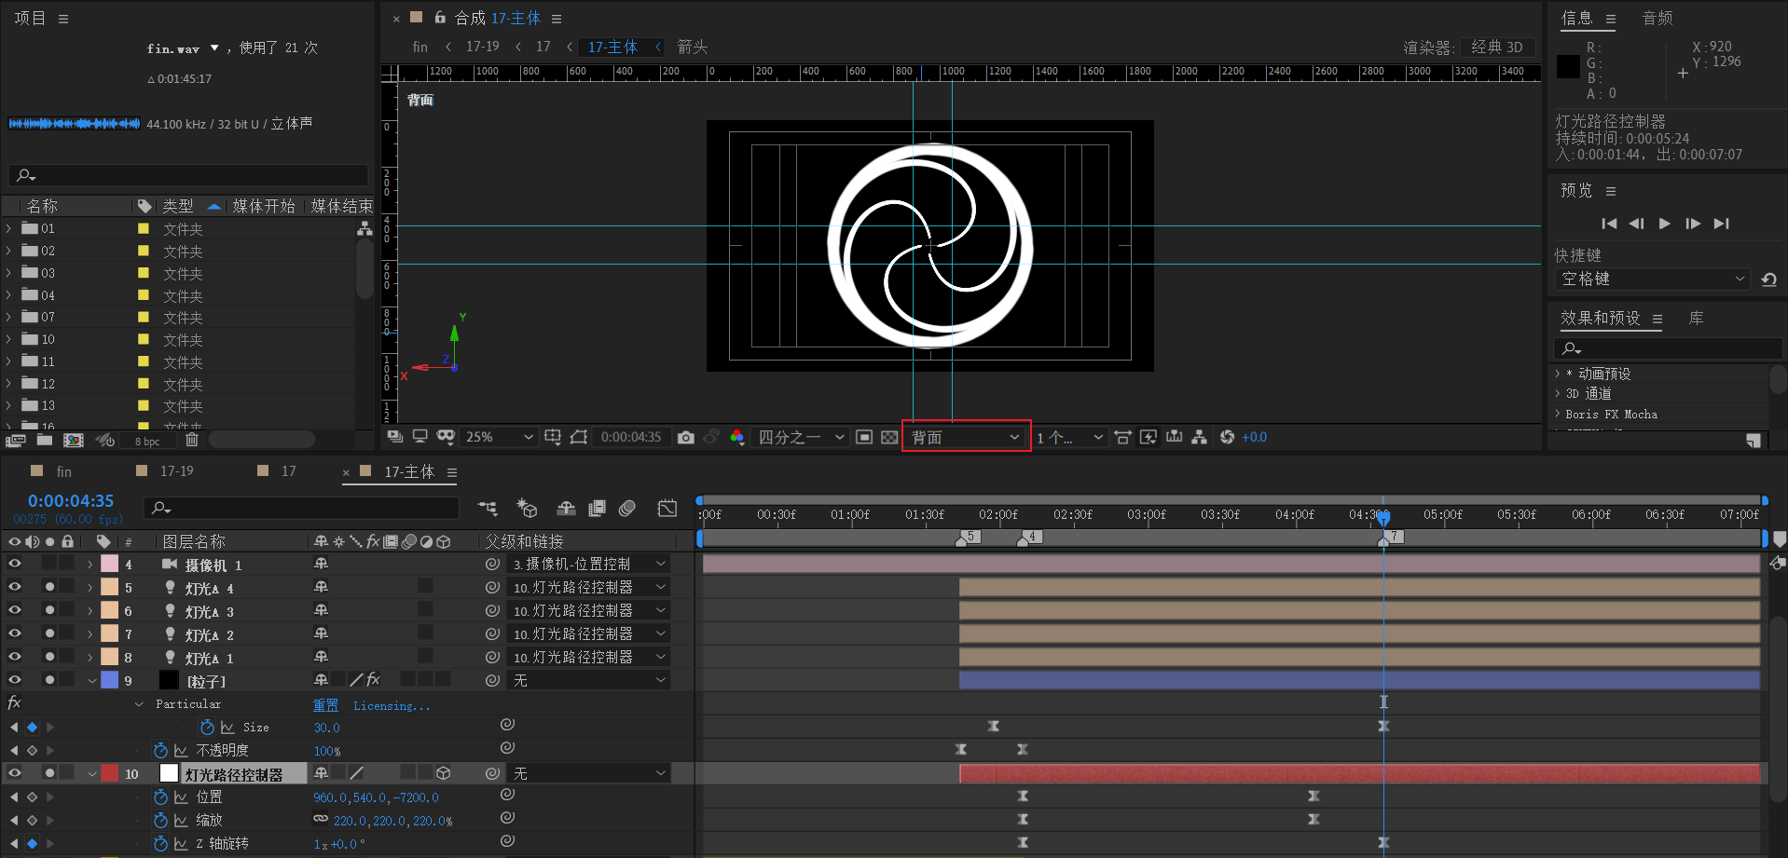Expand the 01 folder in Project panel
Screen dimensions: 1788x858
pyautogui.click(x=8, y=228)
